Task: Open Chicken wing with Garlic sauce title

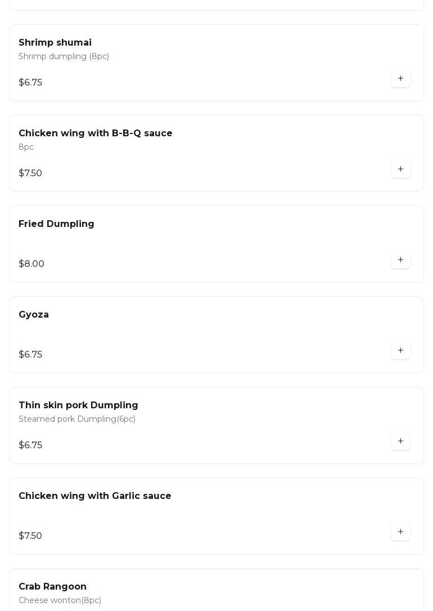Action: tap(95, 496)
